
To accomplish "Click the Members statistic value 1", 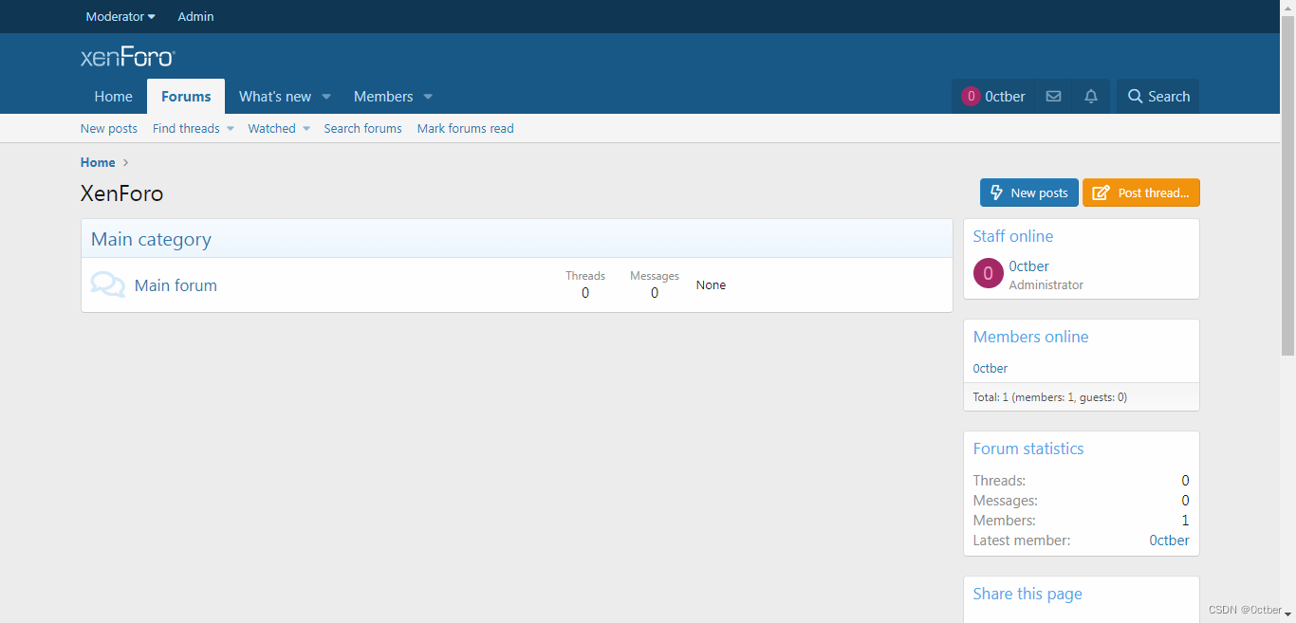I will 1185,521.
